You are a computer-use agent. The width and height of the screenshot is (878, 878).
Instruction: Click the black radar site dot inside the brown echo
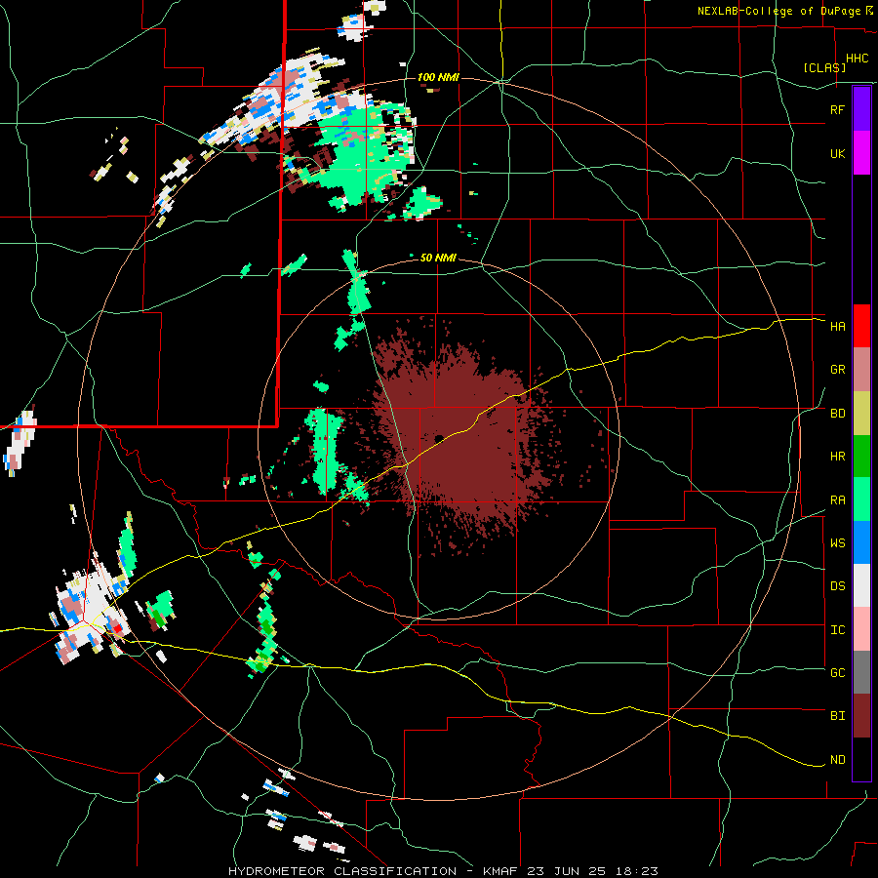click(440, 438)
